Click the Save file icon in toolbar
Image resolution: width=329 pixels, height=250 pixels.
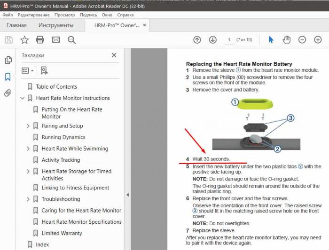click(9, 40)
